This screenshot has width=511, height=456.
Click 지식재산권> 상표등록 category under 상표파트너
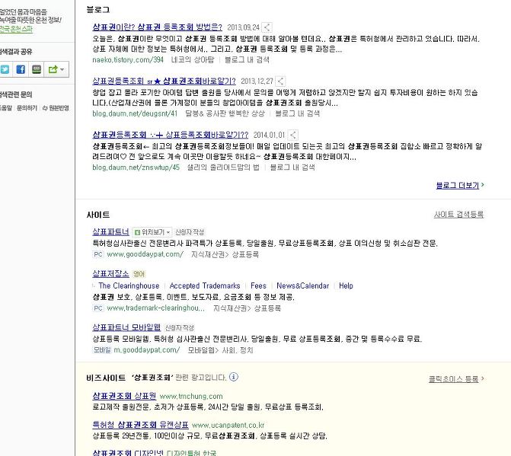click(225, 254)
